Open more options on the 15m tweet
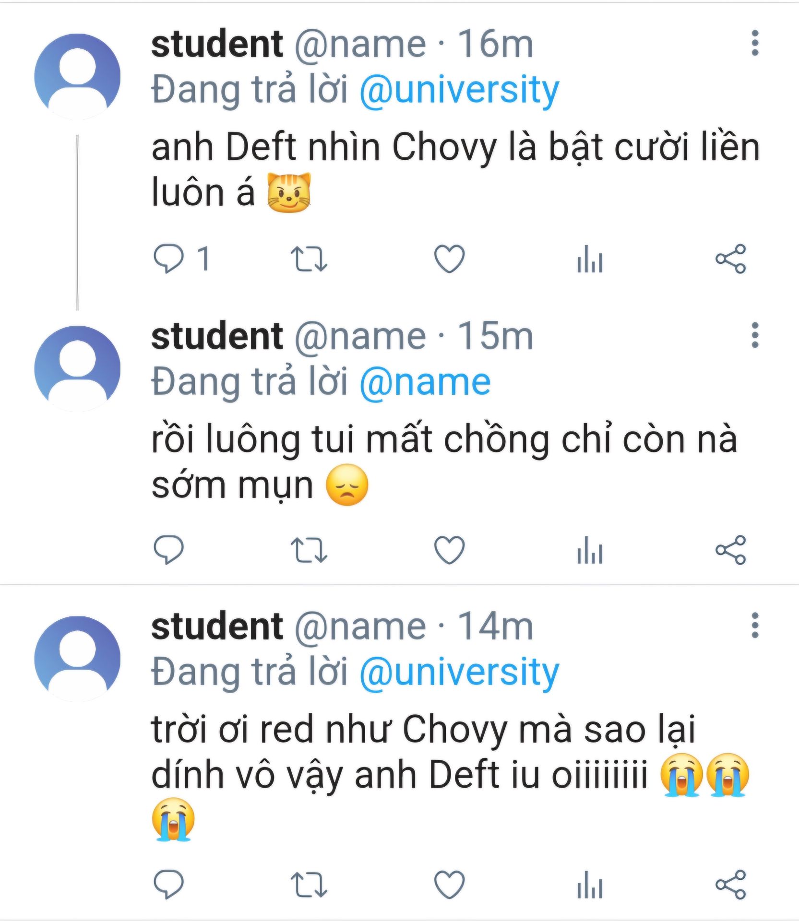The width and height of the screenshot is (799, 921). click(x=755, y=335)
